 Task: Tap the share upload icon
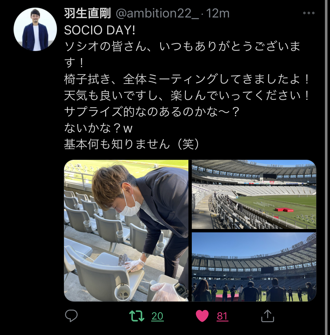tap(268, 316)
